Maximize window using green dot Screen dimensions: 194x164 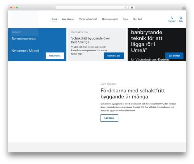tap(17, 7)
